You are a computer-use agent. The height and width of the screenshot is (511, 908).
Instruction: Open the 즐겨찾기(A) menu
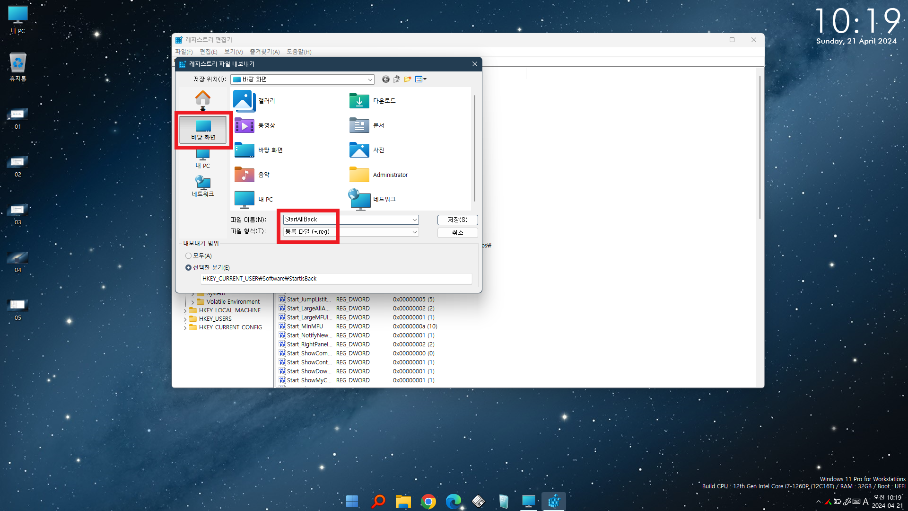[x=264, y=52]
